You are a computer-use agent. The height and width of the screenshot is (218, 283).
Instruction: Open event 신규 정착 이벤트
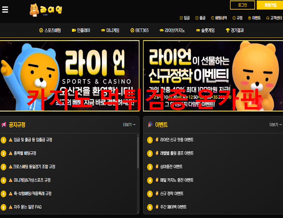tap(172, 194)
